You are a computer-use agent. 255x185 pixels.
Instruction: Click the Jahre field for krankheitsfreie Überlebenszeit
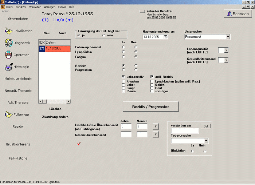tap(126, 126)
